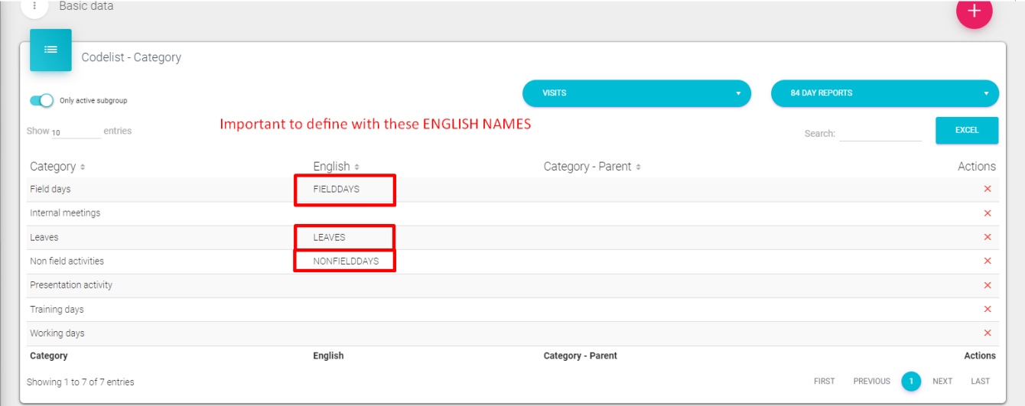This screenshot has width=1025, height=406.
Task: Open the three-dot menu beside Basic data
Action: pos(34,6)
